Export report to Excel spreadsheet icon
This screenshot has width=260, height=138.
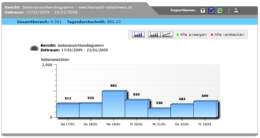click(220, 11)
